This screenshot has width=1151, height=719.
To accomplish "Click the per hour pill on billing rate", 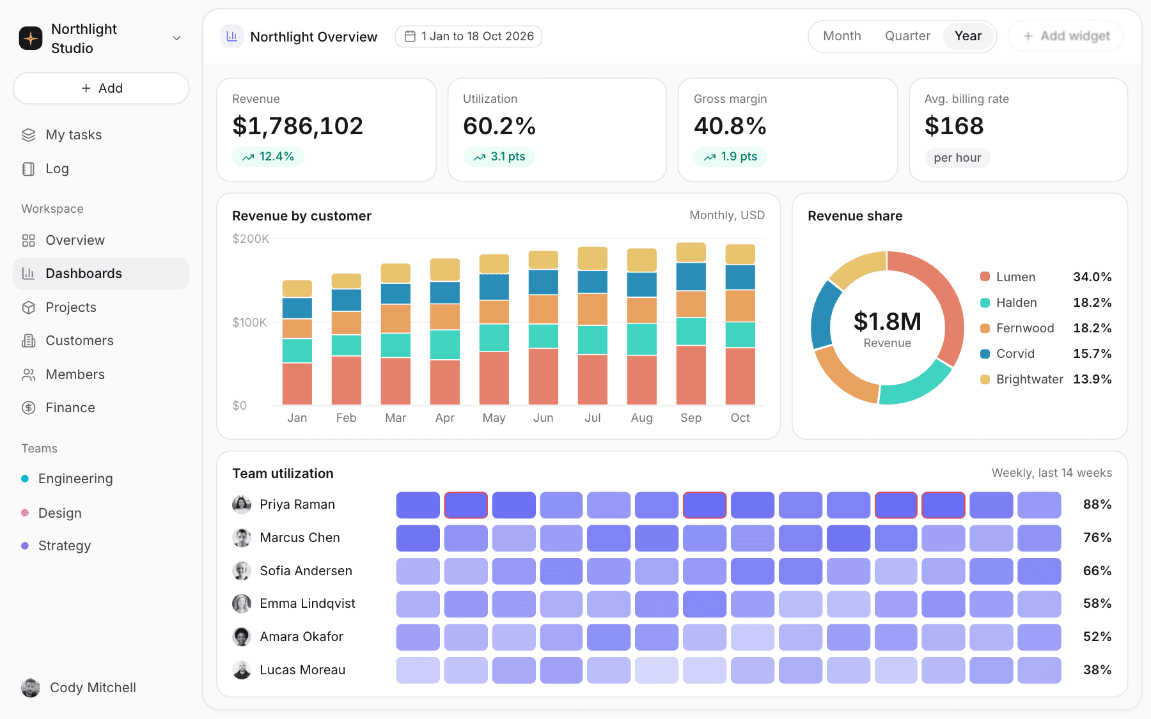I will (x=957, y=158).
